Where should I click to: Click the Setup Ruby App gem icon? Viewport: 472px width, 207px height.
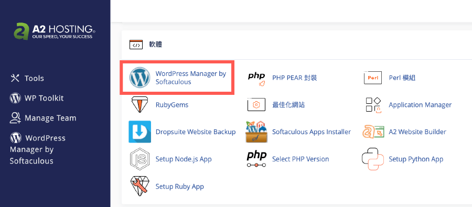[x=140, y=186]
